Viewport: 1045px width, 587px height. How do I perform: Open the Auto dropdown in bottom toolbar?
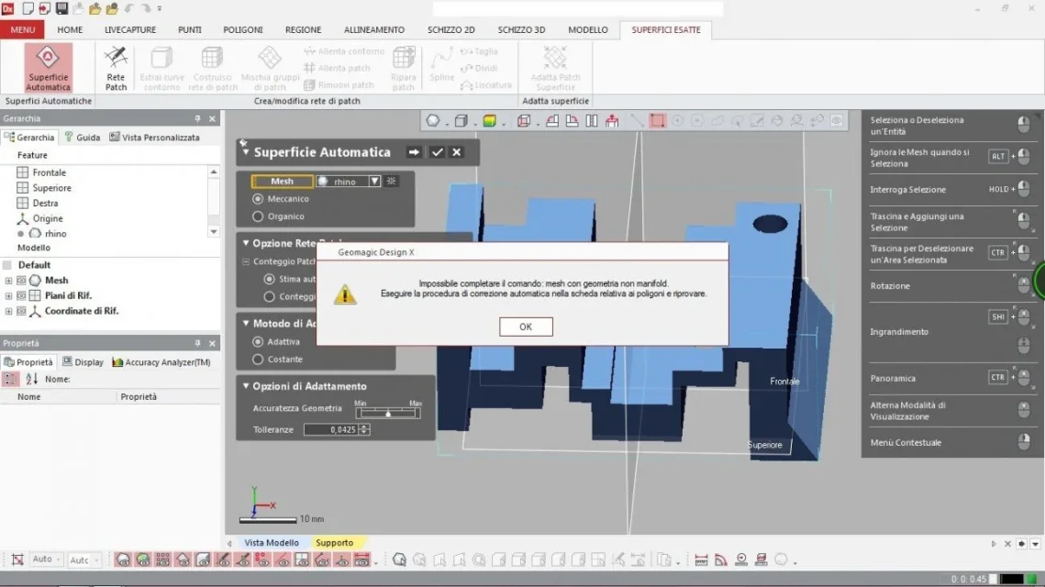[x=46, y=559]
